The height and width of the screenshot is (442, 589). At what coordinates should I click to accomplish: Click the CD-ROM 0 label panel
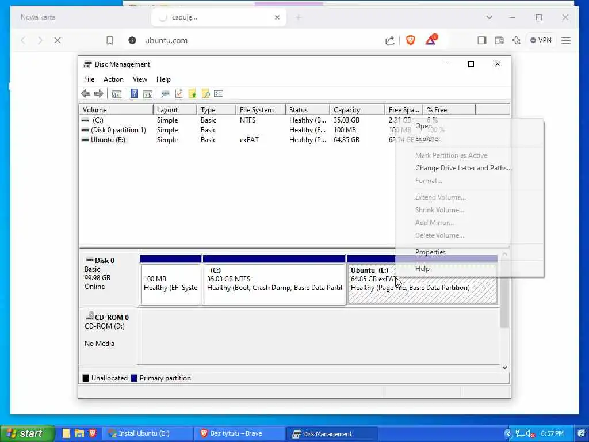click(x=109, y=336)
